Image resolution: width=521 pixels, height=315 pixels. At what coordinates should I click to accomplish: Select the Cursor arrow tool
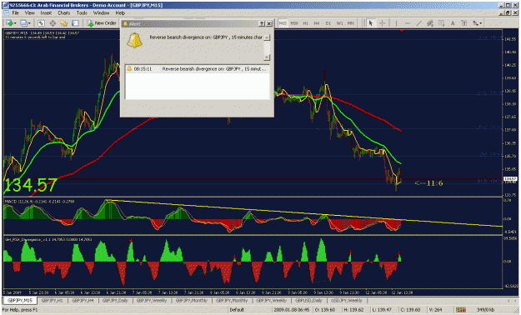pyautogui.click(x=371, y=23)
